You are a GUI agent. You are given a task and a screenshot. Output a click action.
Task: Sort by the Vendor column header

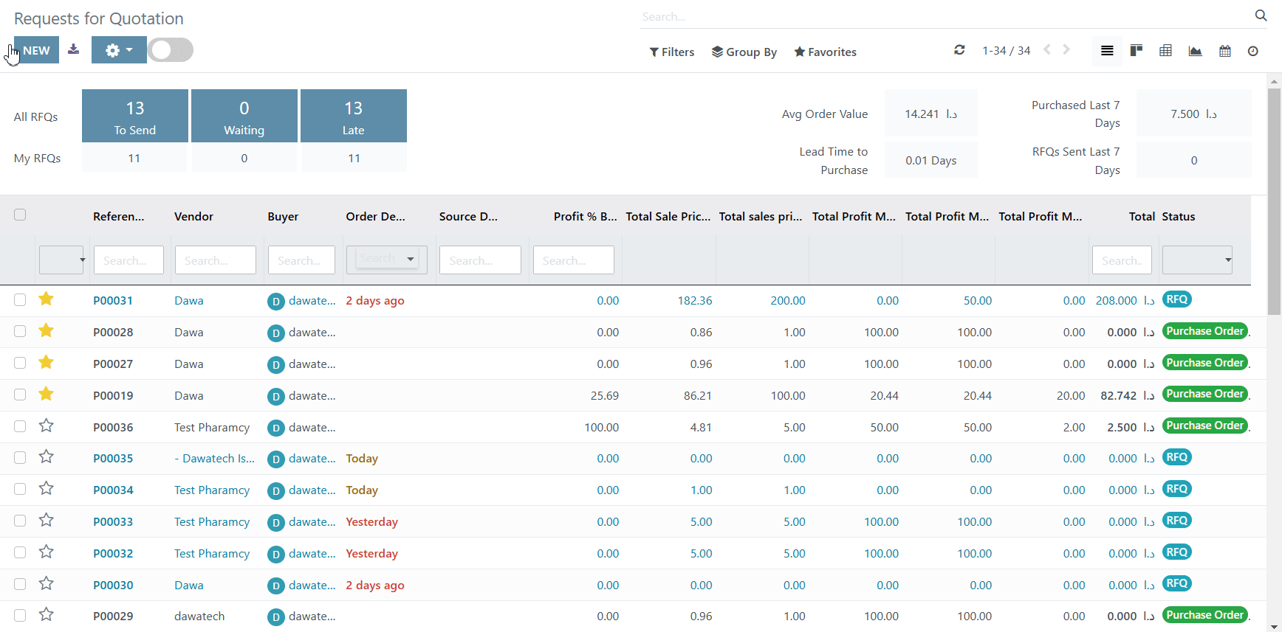[x=193, y=216]
